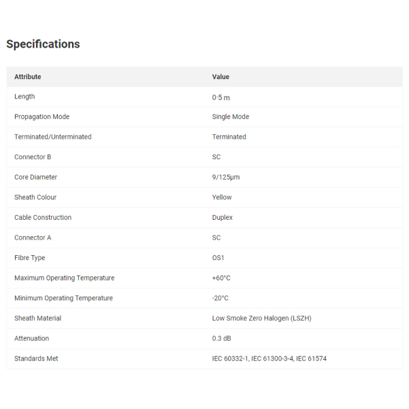Click the Low Smoke Zero Halogen value
This screenshot has height=409, width=409.
point(261,318)
